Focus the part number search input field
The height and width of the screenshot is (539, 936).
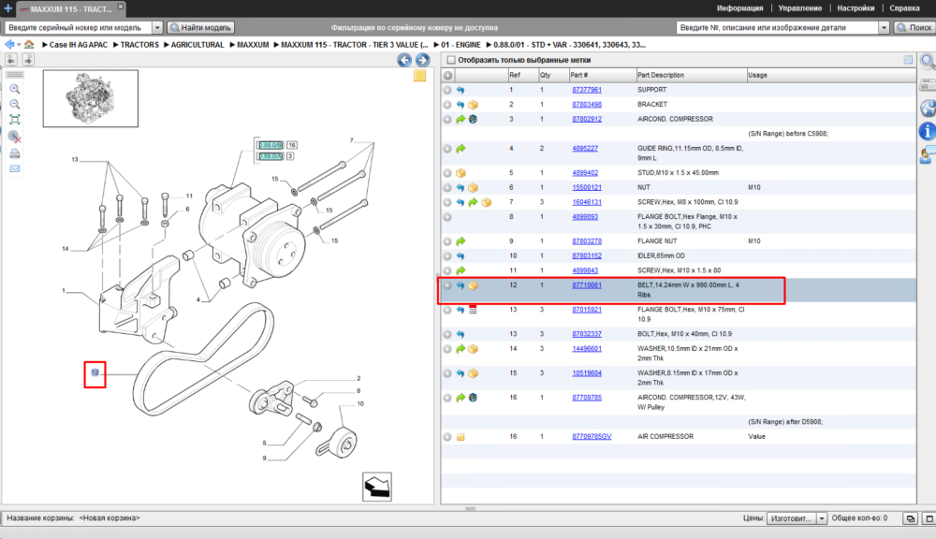click(778, 27)
